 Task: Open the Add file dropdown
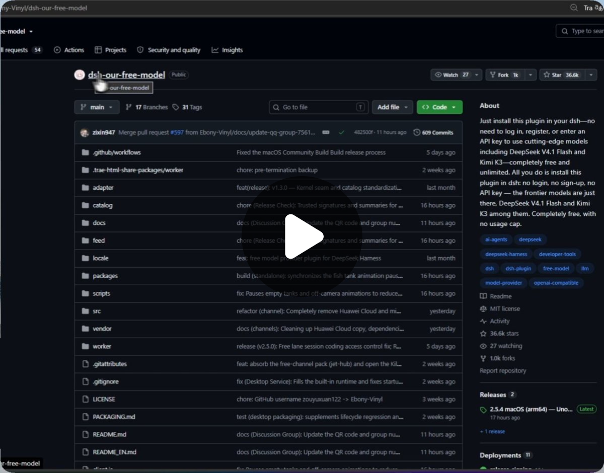(393, 107)
